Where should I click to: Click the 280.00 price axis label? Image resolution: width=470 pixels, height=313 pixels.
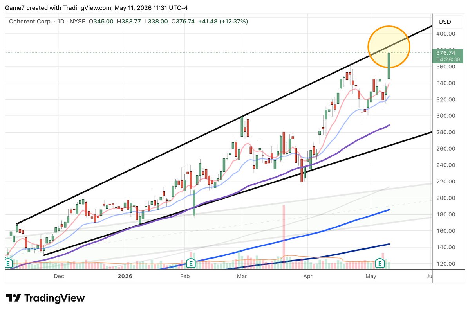click(446, 133)
